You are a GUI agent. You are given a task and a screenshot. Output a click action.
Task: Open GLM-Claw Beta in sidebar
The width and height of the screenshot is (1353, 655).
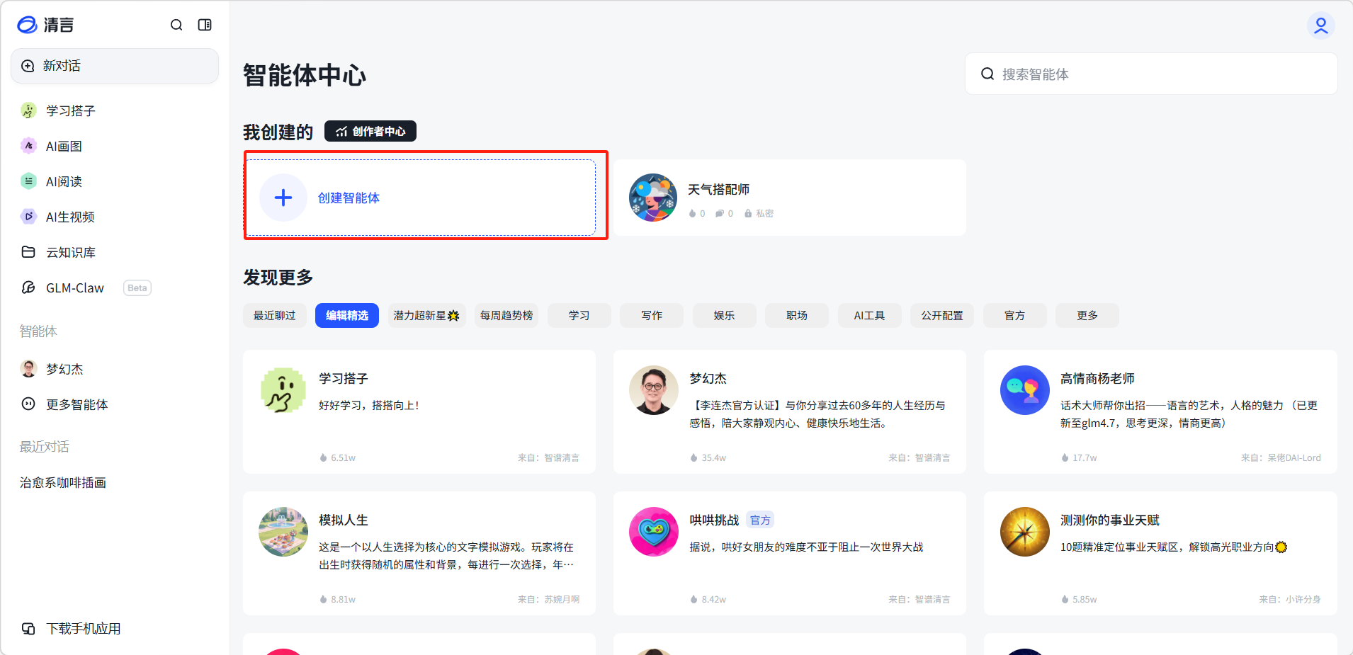tap(75, 287)
